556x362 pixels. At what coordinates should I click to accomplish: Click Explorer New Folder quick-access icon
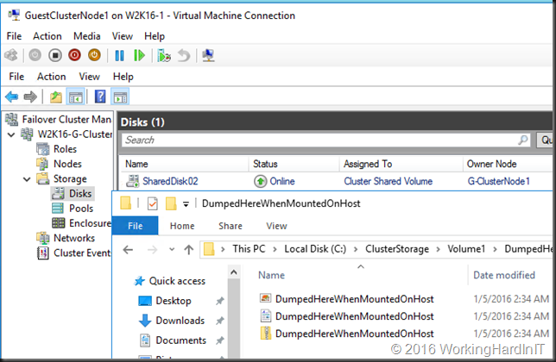(x=171, y=203)
